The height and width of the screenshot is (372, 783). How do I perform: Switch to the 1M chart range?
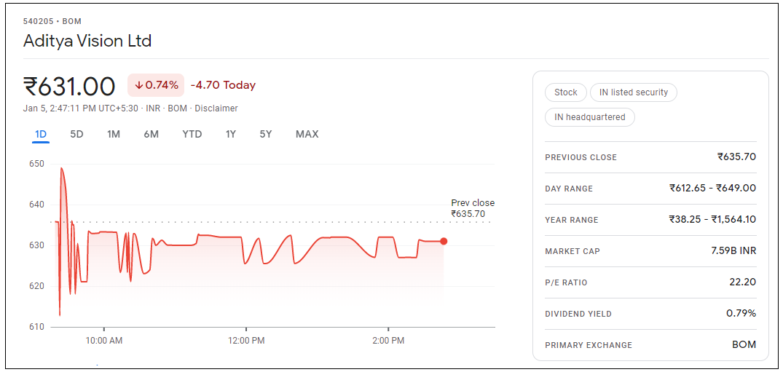click(114, 135)
